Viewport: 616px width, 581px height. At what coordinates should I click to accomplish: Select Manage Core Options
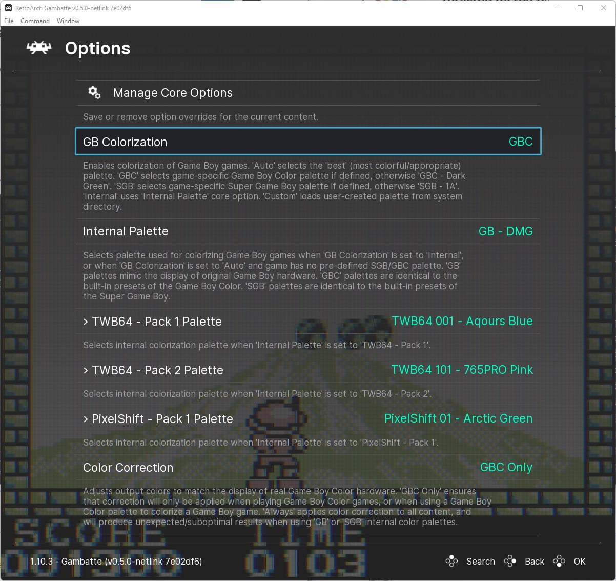coord(172,93)
